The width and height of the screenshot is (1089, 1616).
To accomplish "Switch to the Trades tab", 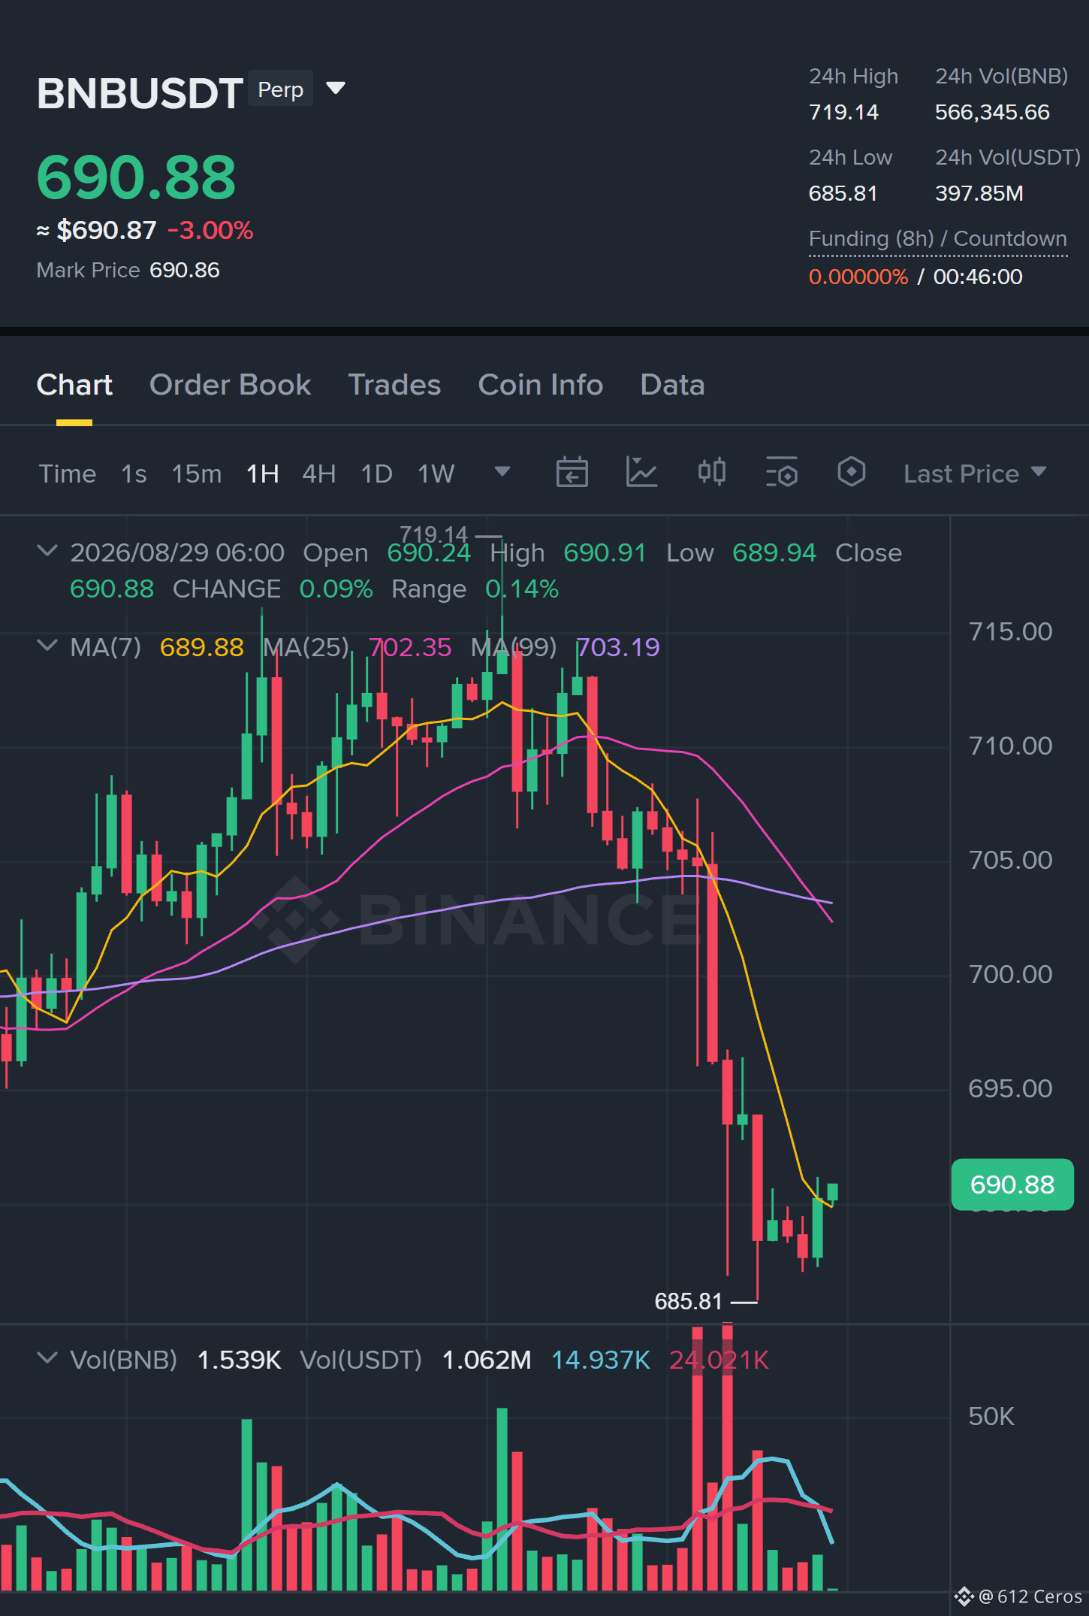I will 394,385.
